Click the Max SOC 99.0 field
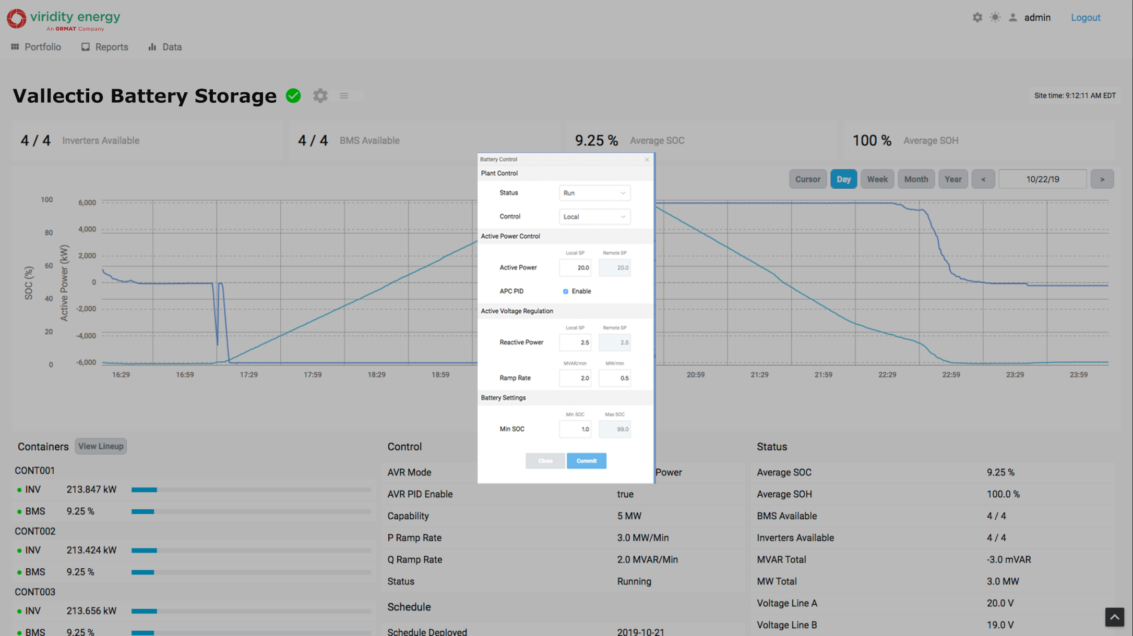The height and width of the screenshot is (636, 1133). 615,429
